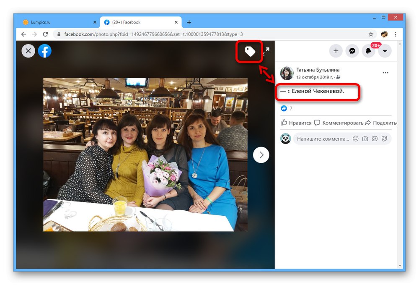This screenshot has height=285, width=419.
Task: Click the Facebook logo icon
Action: pyautogui.click(x=45, y=50)
